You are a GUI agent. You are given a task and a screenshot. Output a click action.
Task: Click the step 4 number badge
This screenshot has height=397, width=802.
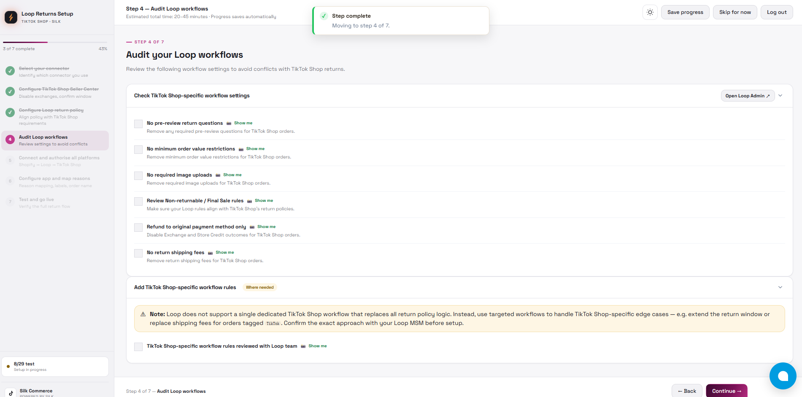(10, 139)
